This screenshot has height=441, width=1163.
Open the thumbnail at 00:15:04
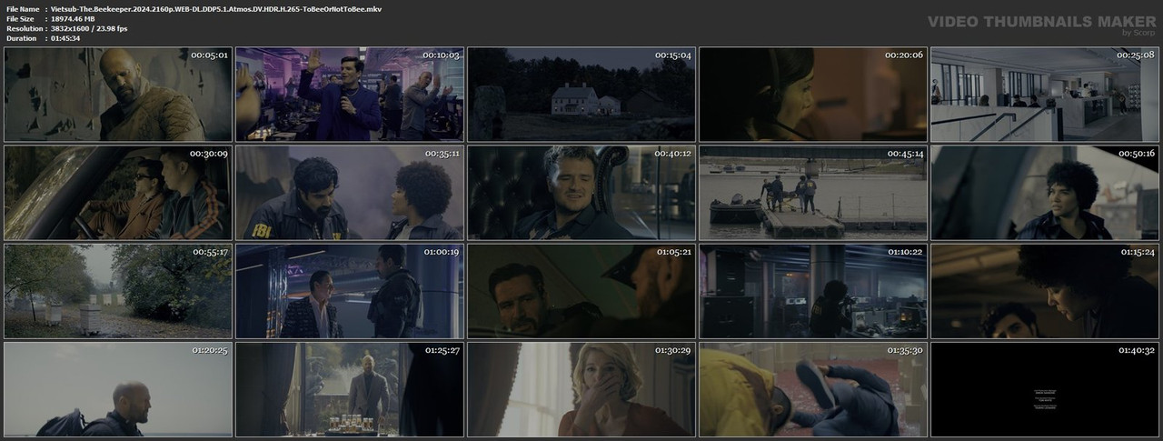(581, 95)
